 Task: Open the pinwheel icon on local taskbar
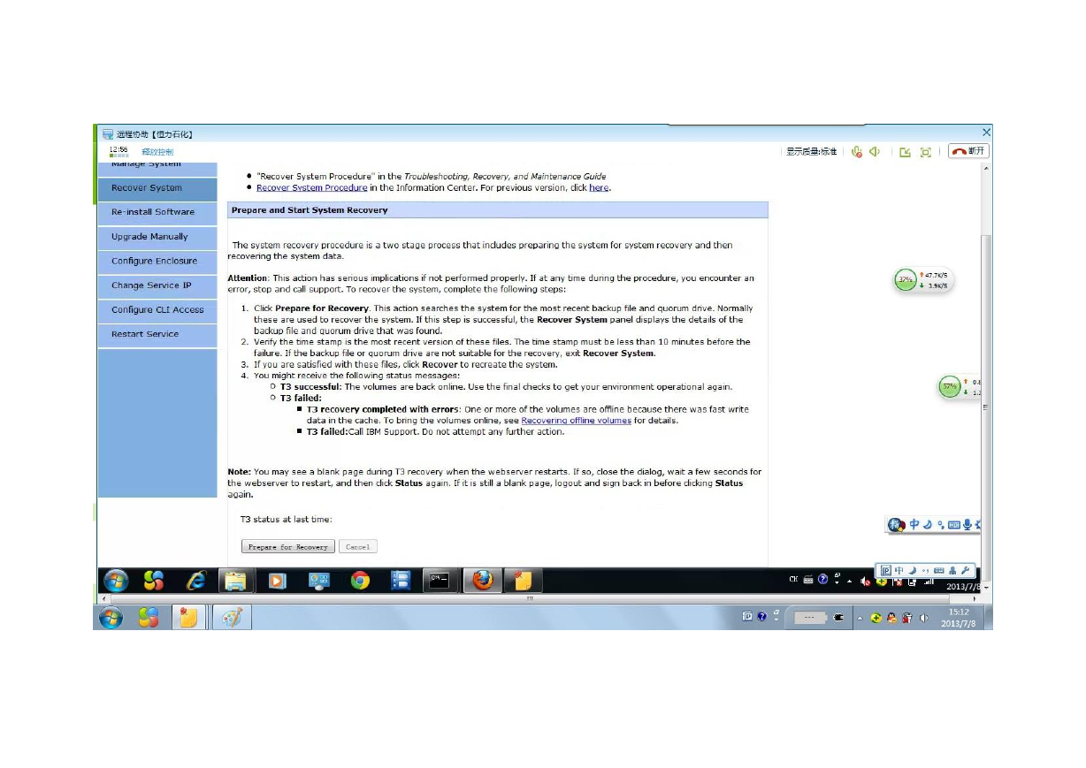pyautogui.click(x=149, y=618)
